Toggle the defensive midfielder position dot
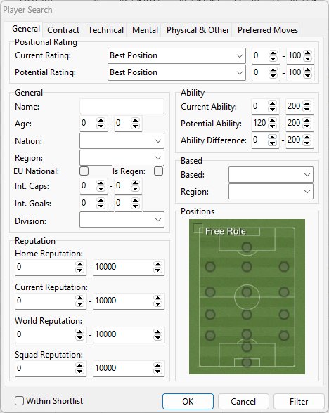This screenshot has width=329, height=413. pyautogui.click(x=247, y=314)
